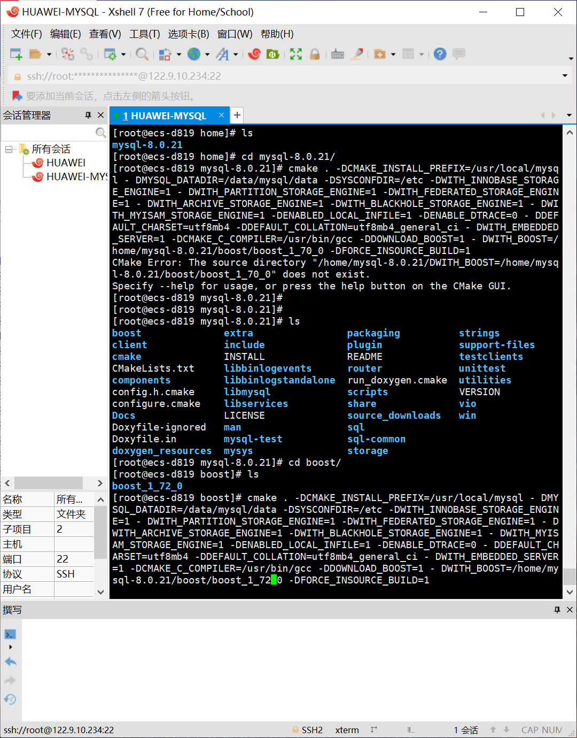Open the 帮助(H) menu
Image resolution: width=577 pixels, height=738 pixels.
click(x=277, y=34)
